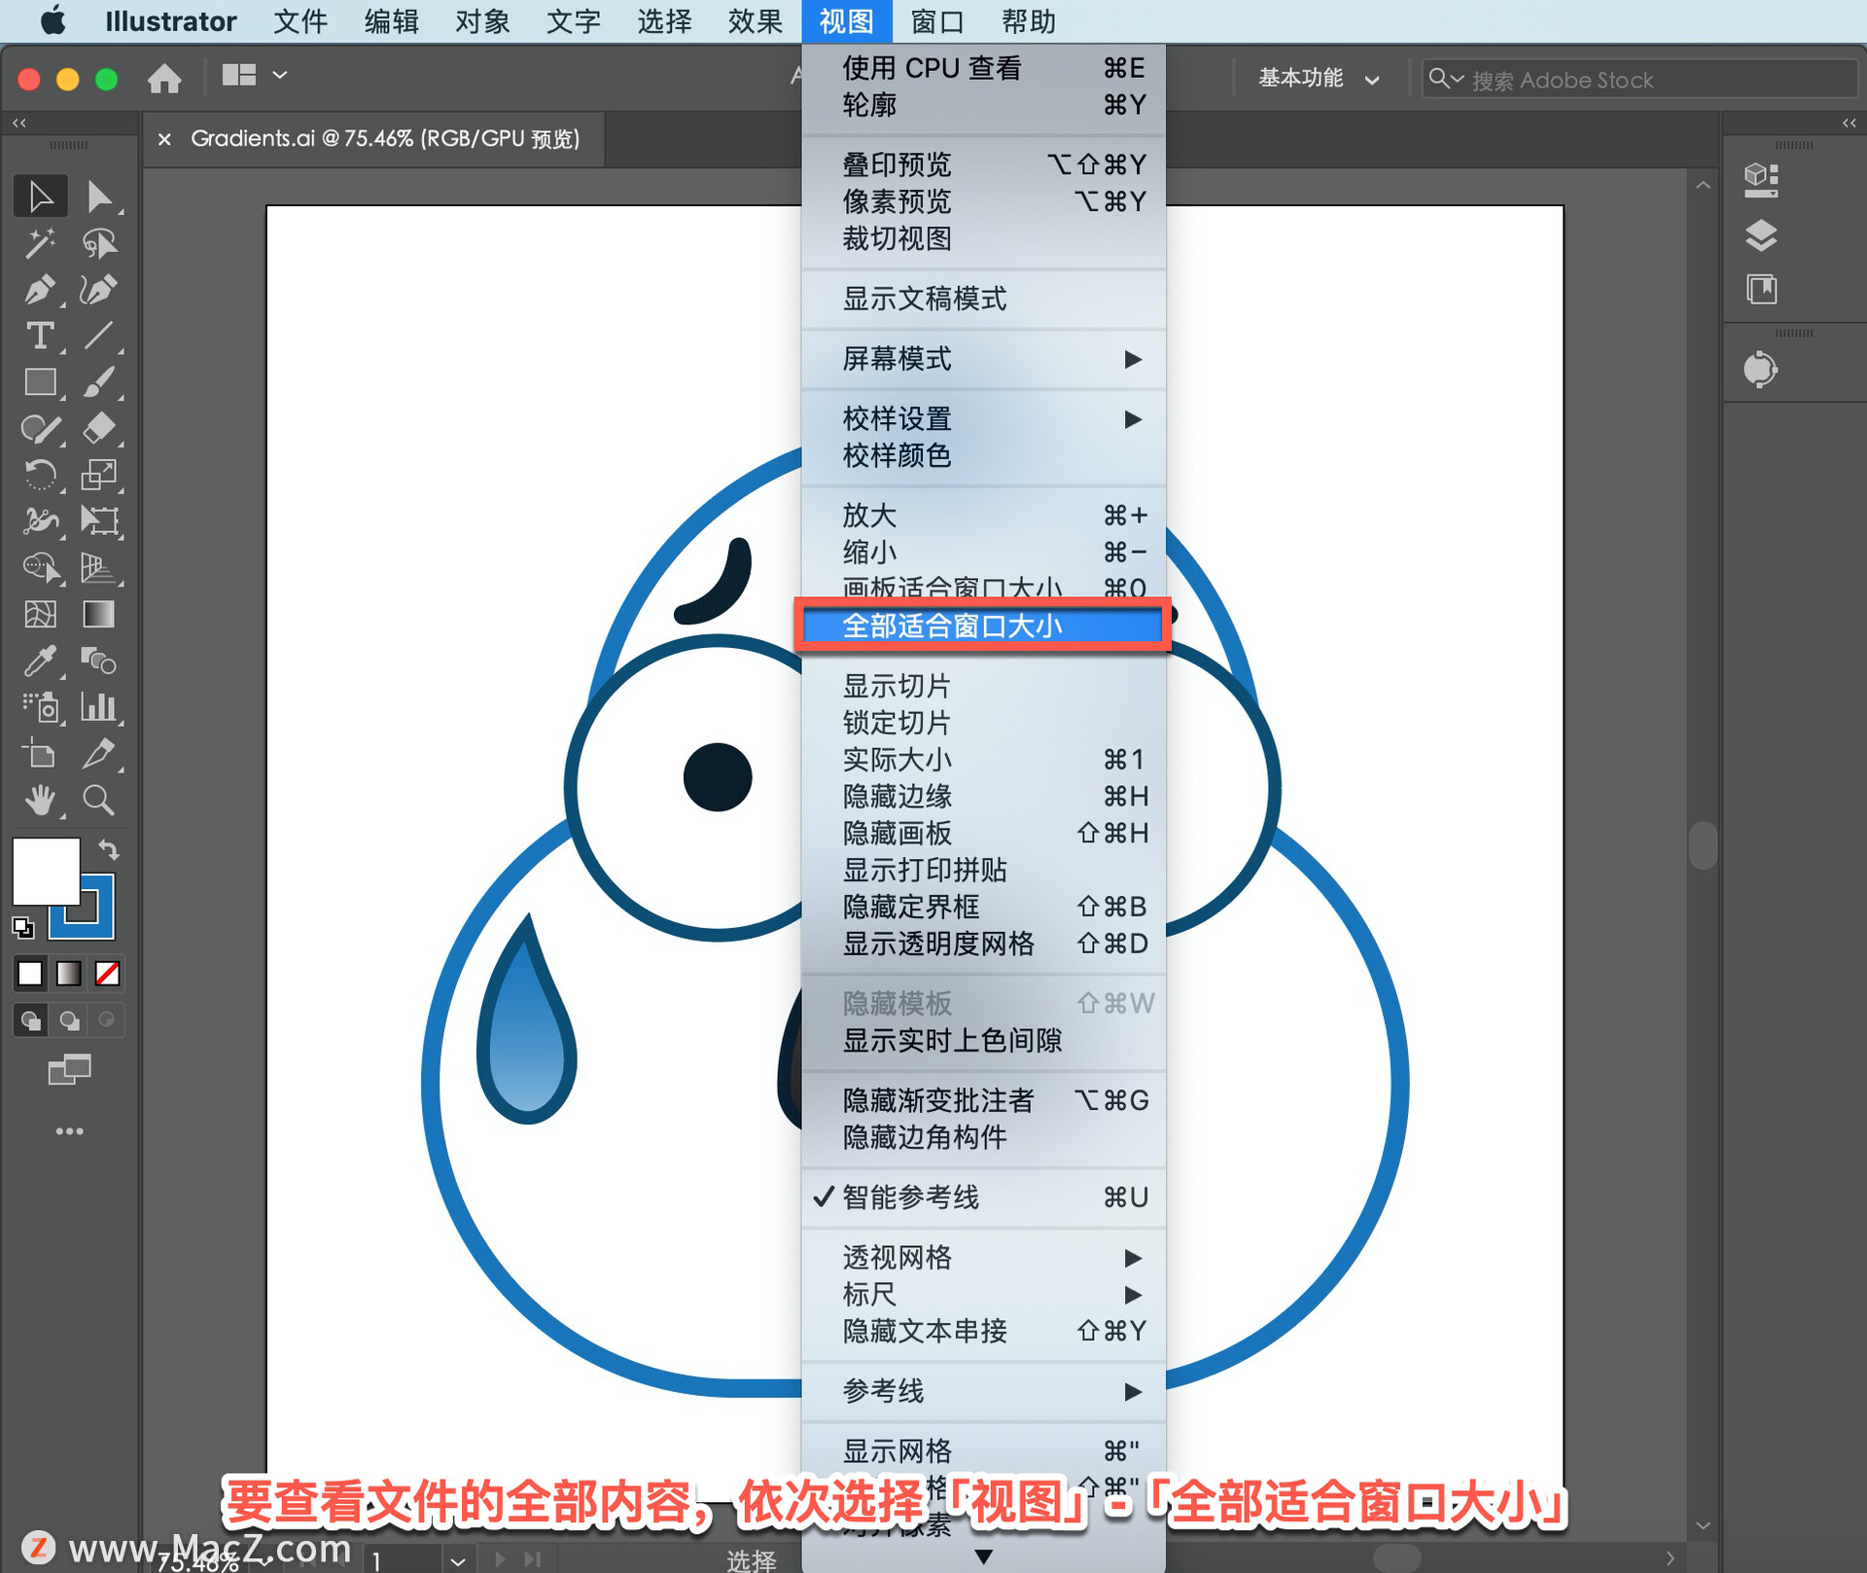
Task: Open the 窗口 menu
Action: [x=937, y=21]
